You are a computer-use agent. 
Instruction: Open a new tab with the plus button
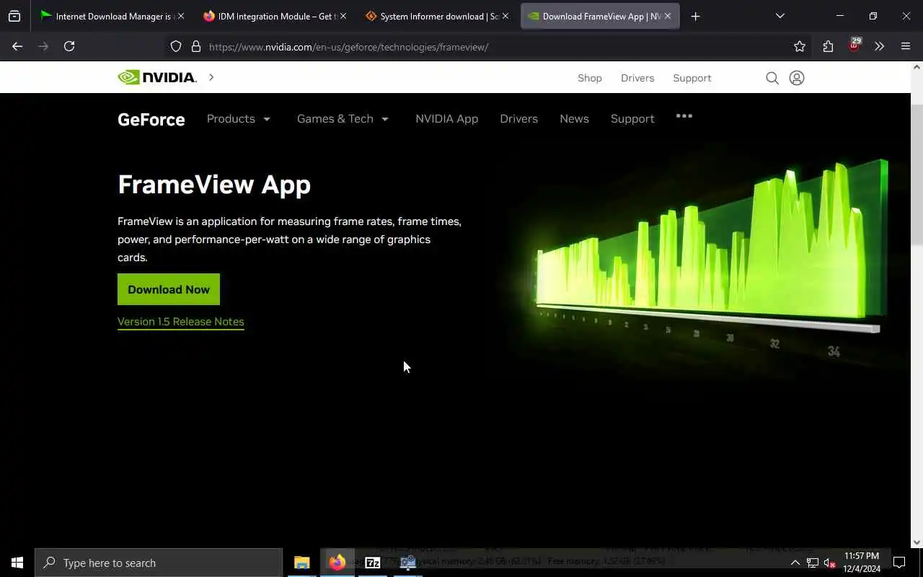tap(695, 16)
